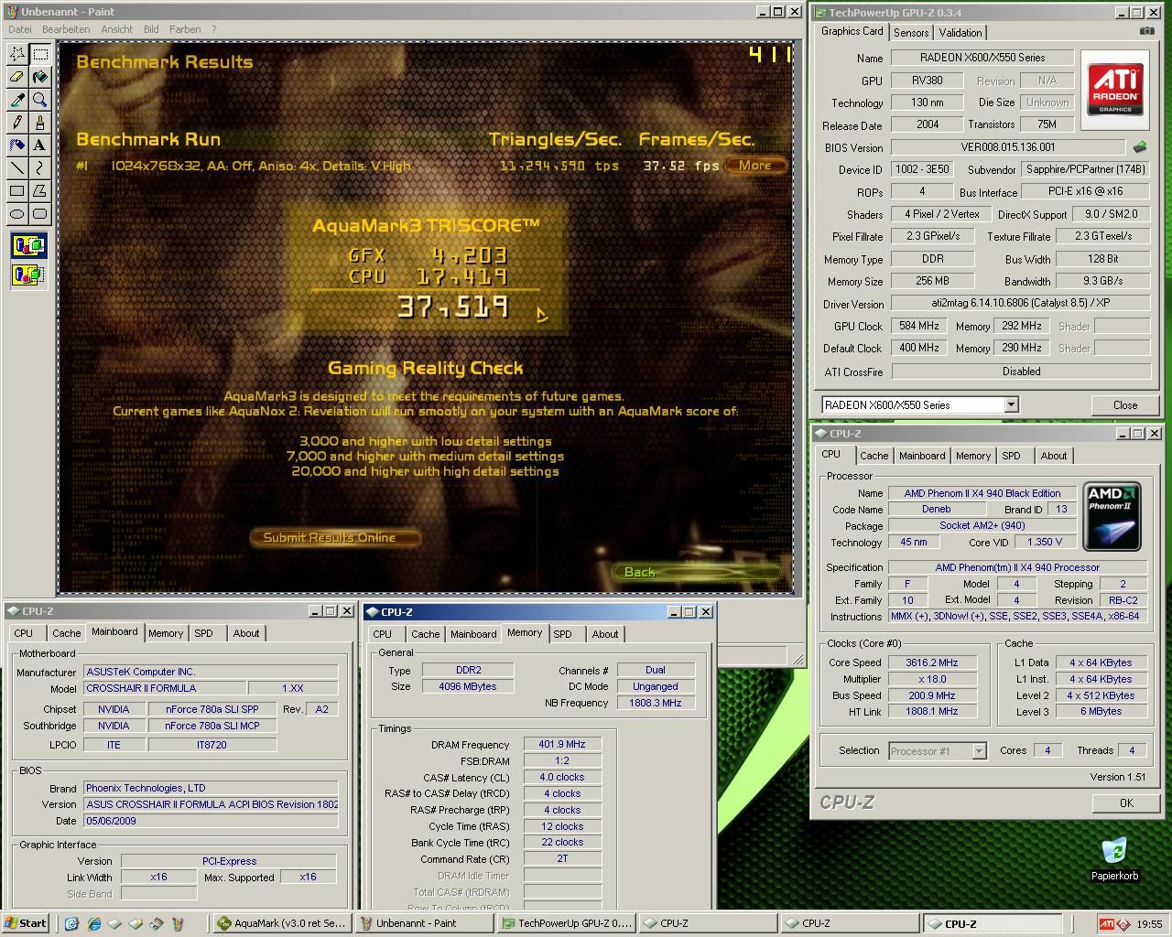Open Memory tab in right CPU-Z window
Screen dimensions: 1172x937
tap(972, 456)
